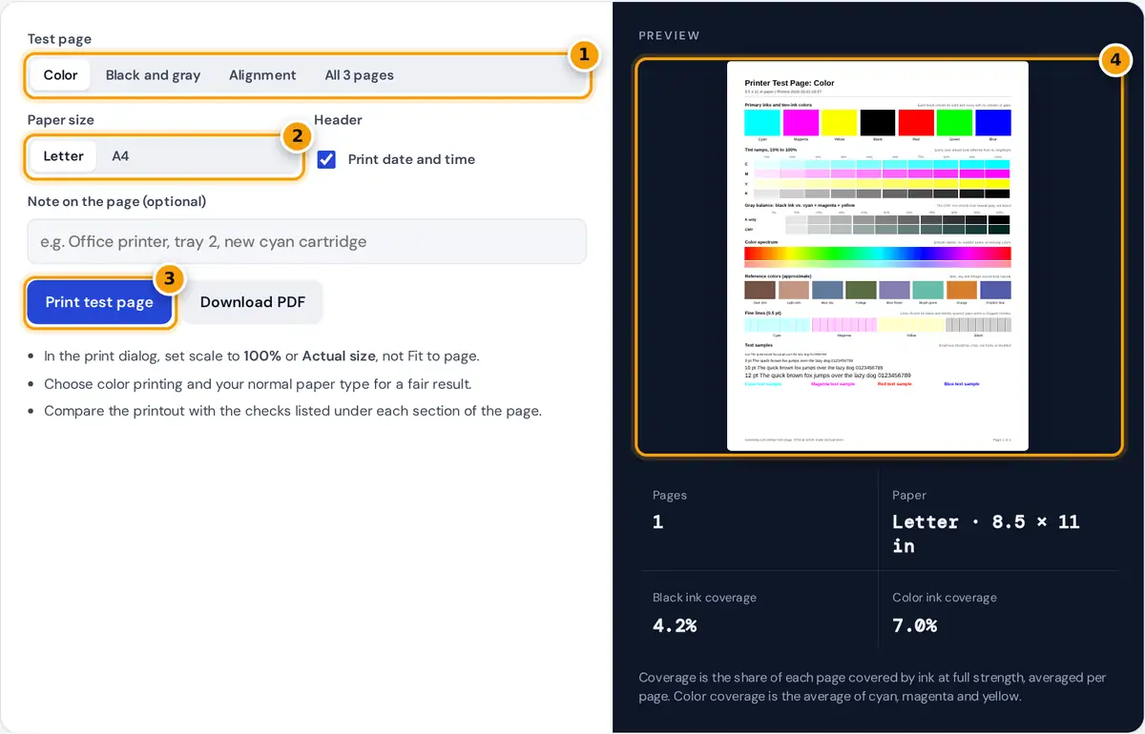The image size is (1145, 734).
Task: Select All 3 pages option
Action: [359, 75]
